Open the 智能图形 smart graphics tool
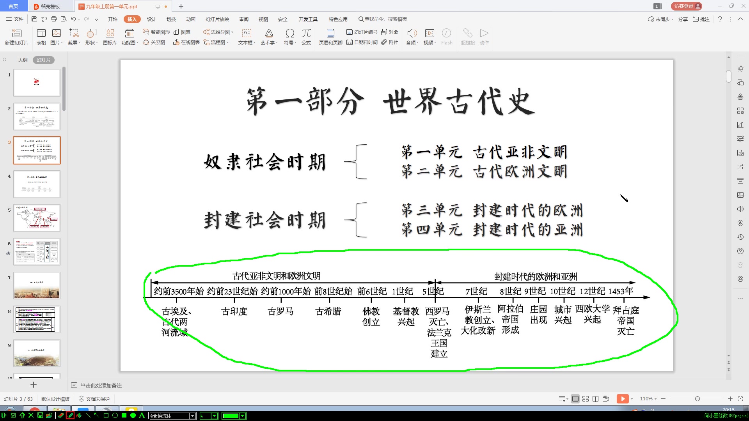The image size is (749, 421). (x=156, y=33)
